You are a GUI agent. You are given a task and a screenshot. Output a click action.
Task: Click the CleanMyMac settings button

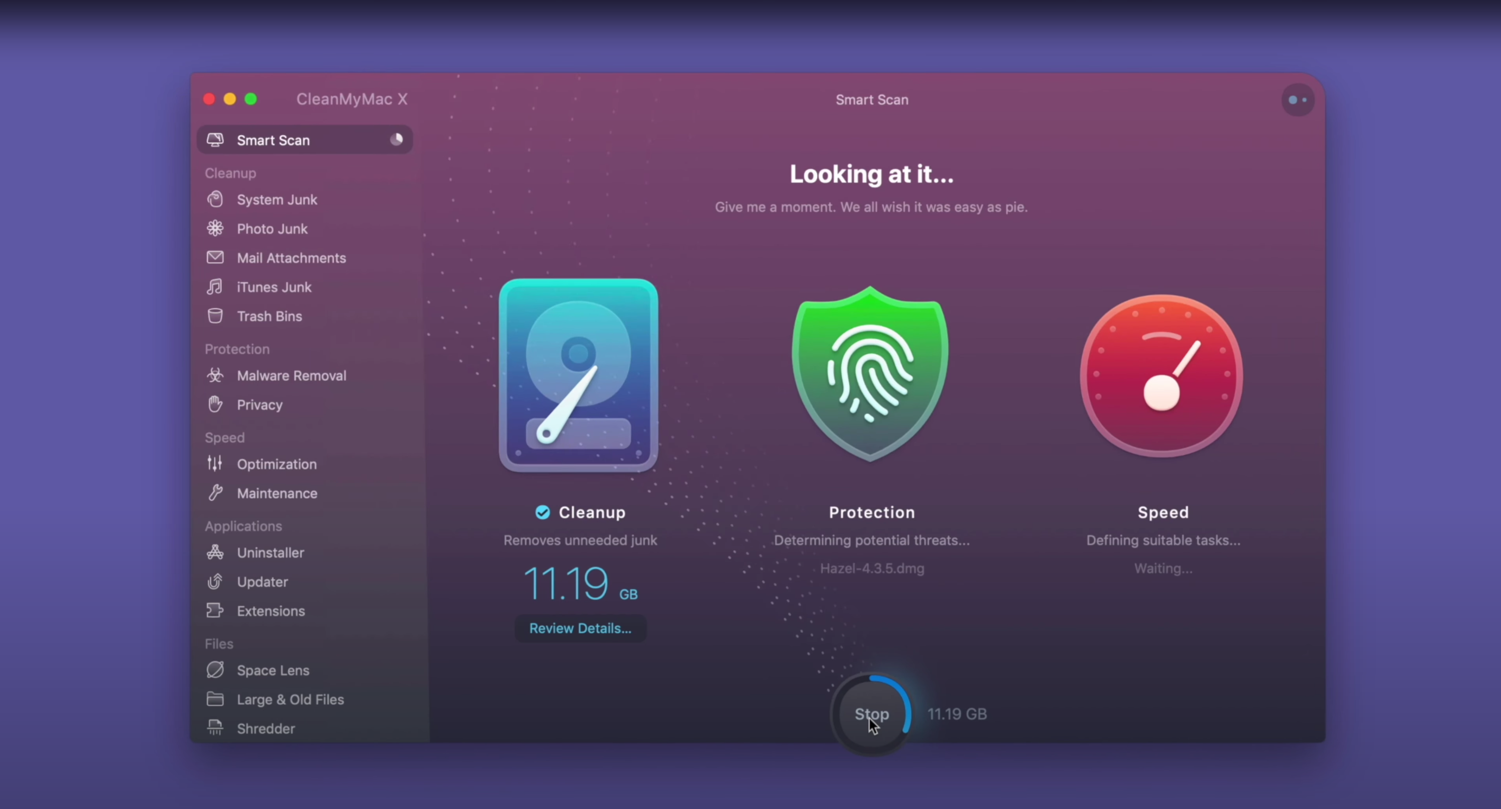click(x=1297, y=100)
